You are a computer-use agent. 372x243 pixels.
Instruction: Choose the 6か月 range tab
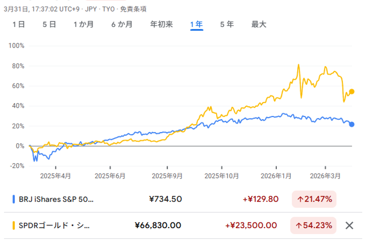[x=122, y=24]
